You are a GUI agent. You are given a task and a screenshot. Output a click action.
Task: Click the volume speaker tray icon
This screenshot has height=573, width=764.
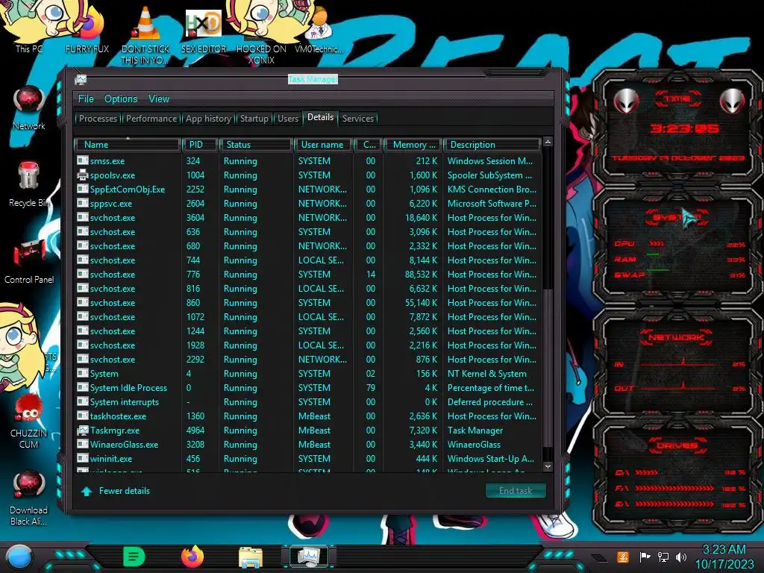681,557
